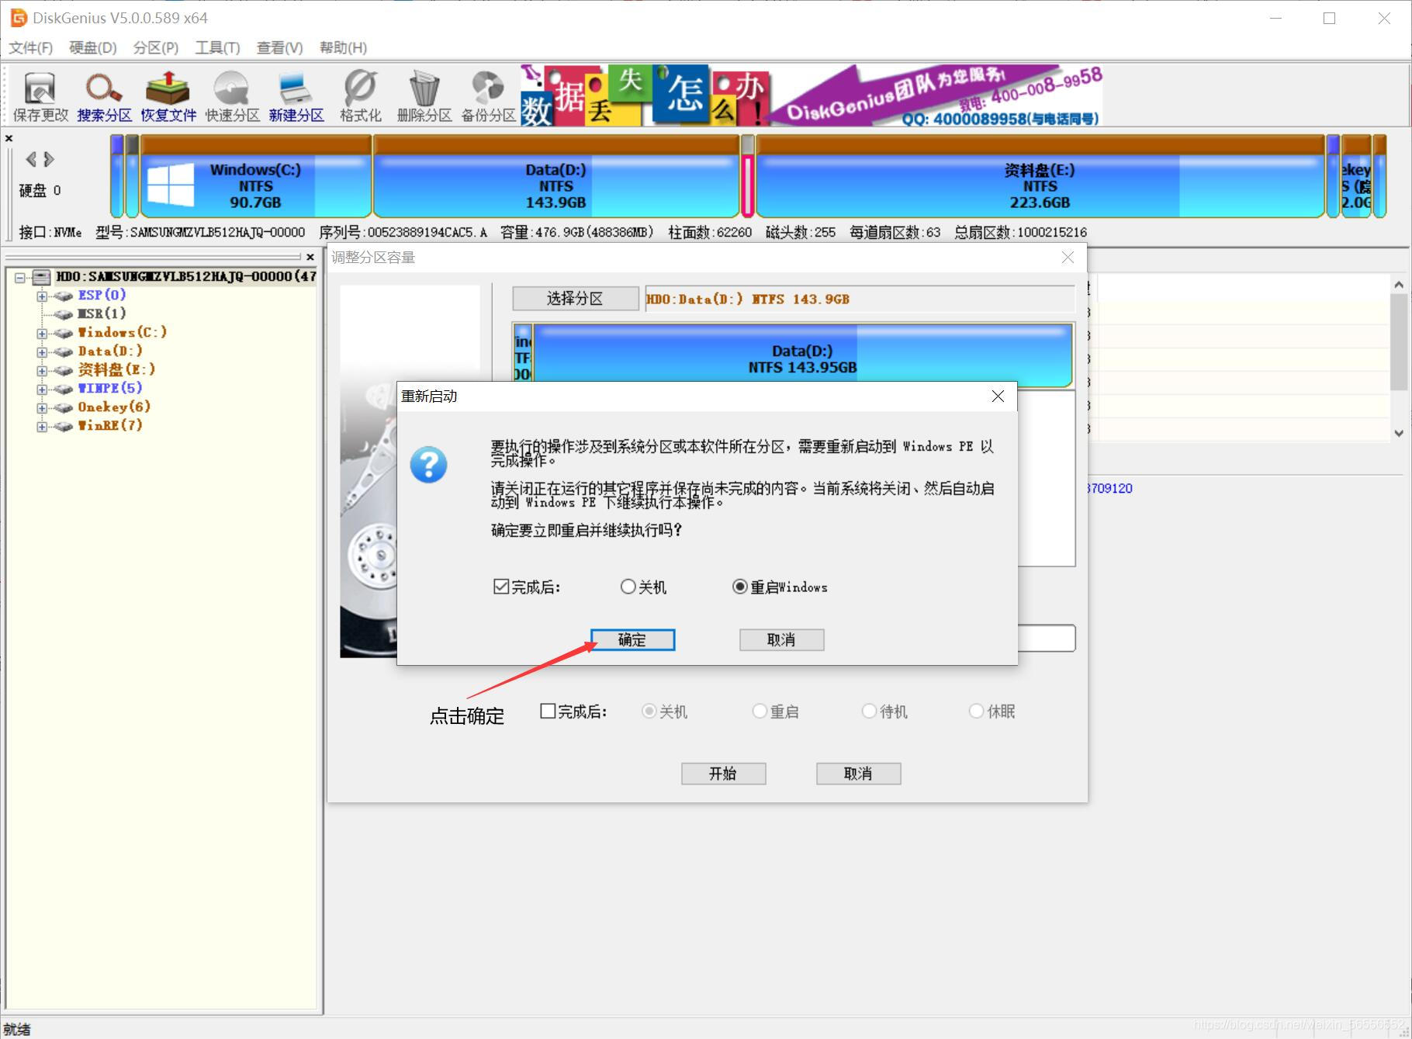Click the Quick Partition (快速分区) icon
This screenshot has height=1039, width=1412.
tap(232, 97)
